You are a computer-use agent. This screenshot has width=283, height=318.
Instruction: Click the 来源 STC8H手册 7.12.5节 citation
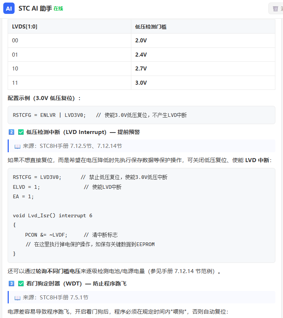72,146
